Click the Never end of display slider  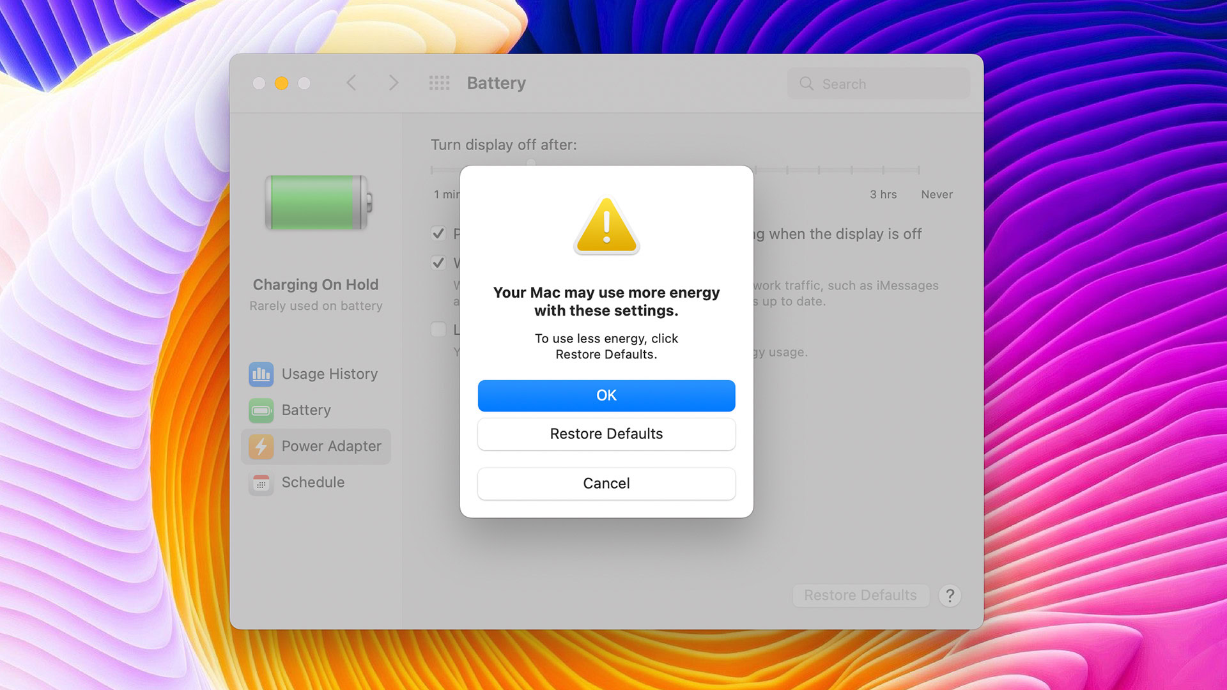point(918,171)
